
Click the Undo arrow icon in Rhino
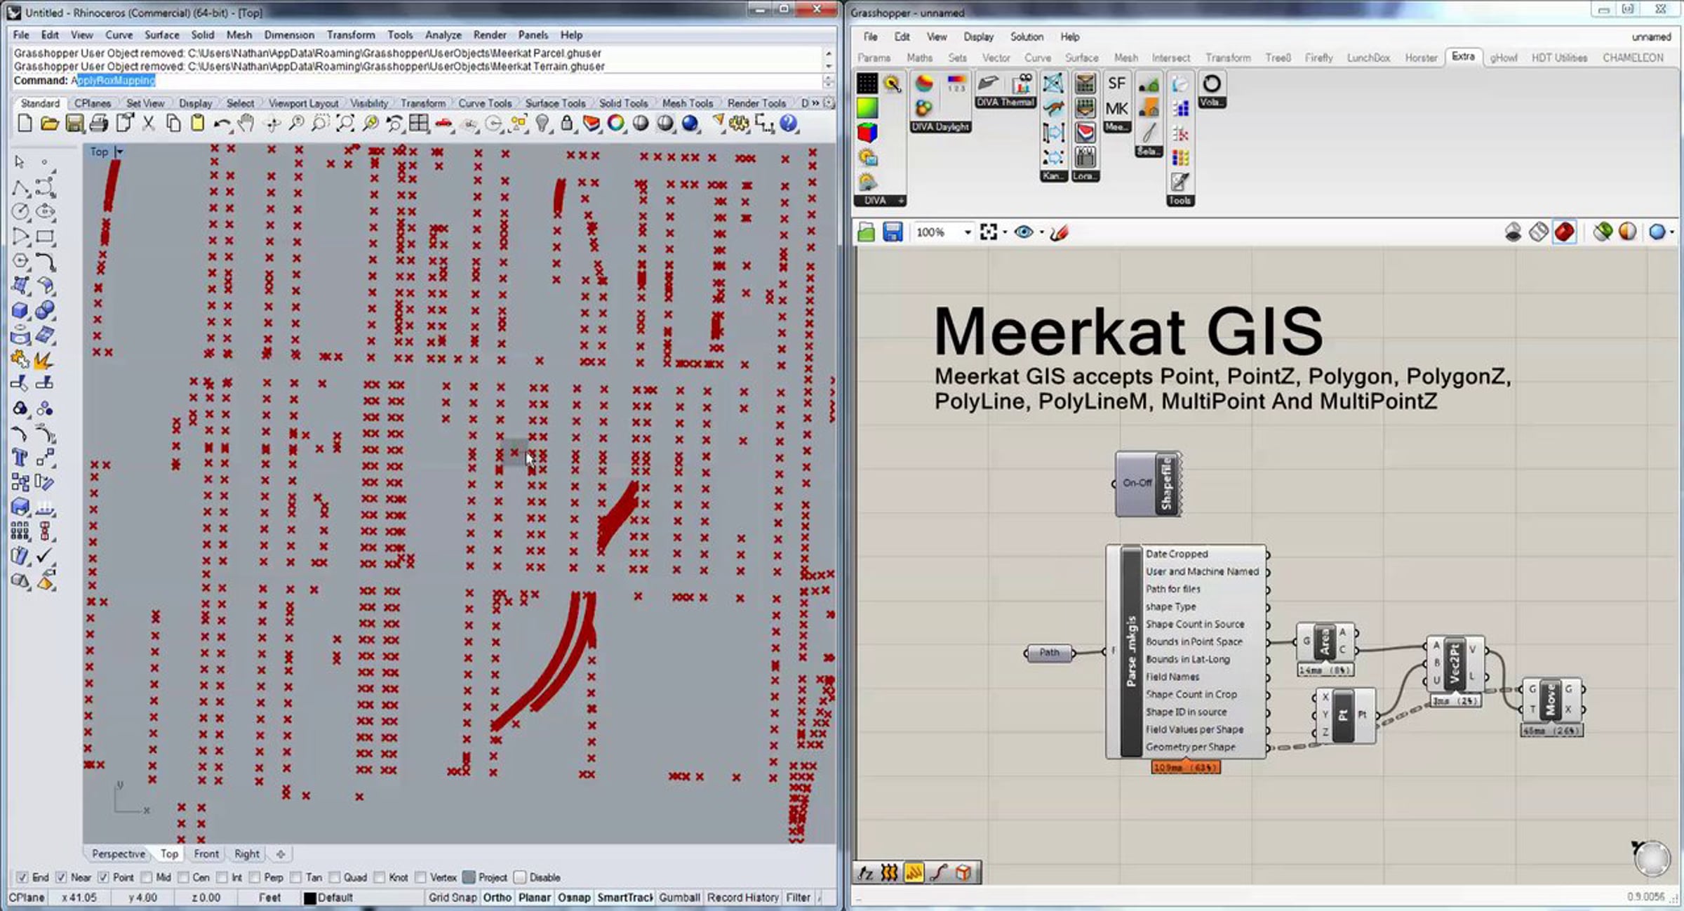pyautogui.click(x=222, y=124)
